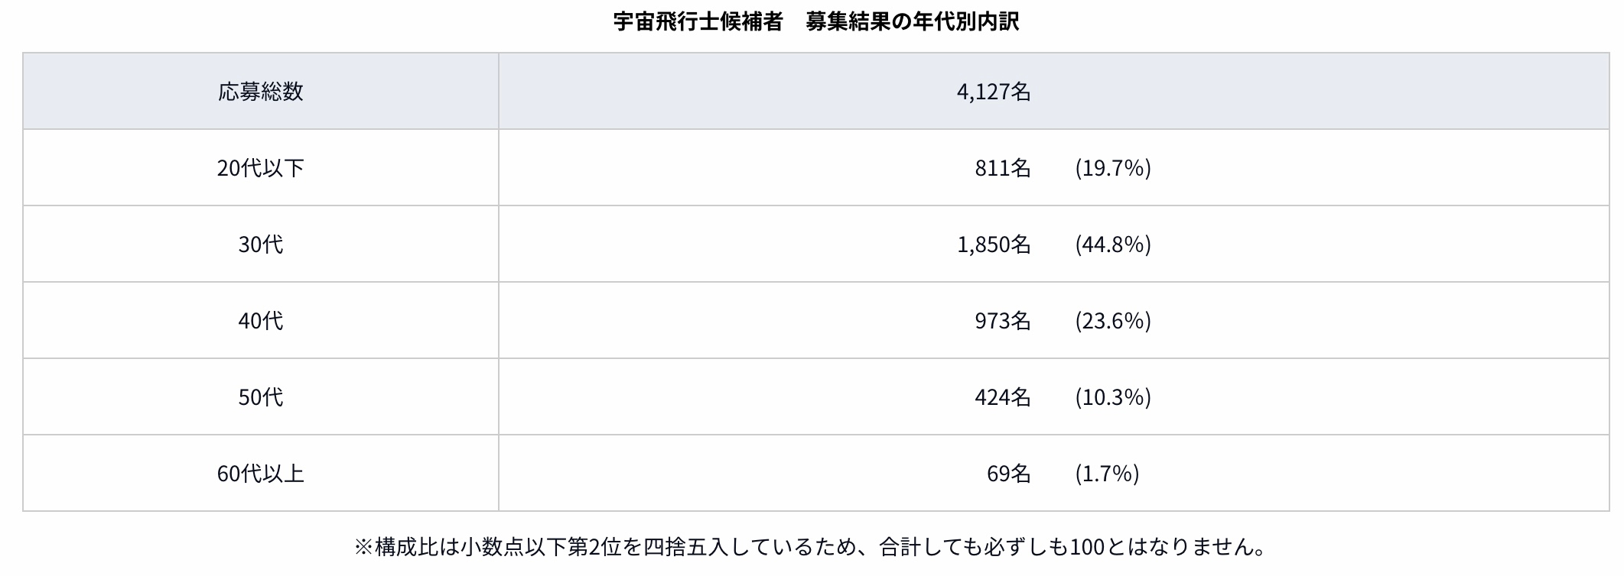Select the 20代以下 row label

click(x=261, y=168)
